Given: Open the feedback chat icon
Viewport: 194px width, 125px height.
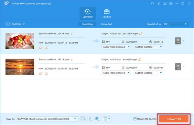Looking at the screenshot, I should [165, 4].
